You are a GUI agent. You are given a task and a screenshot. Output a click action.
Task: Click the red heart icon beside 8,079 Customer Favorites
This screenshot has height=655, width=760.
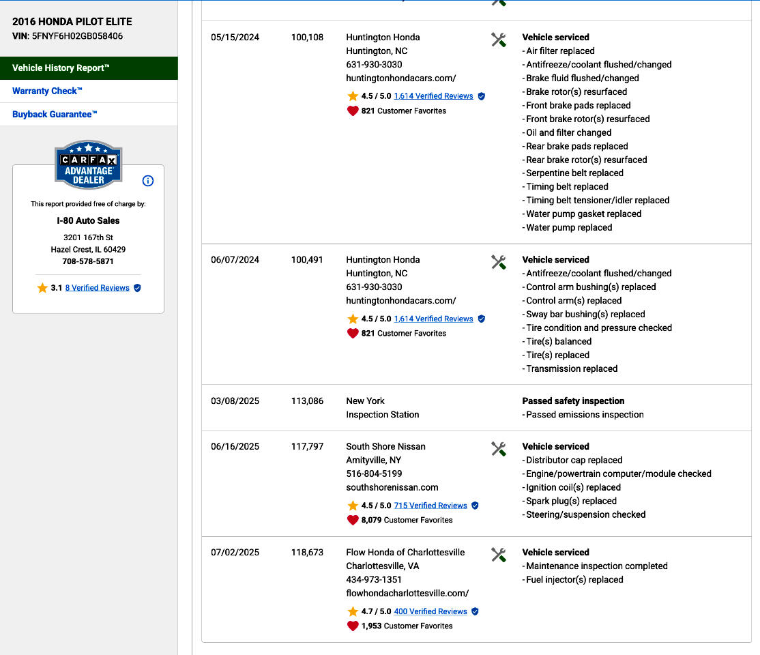pos(353,520)
